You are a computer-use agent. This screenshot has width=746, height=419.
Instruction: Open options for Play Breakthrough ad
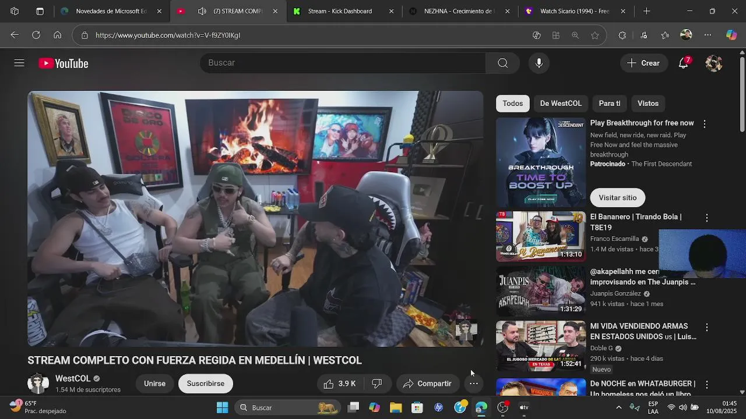coord(704,124)
